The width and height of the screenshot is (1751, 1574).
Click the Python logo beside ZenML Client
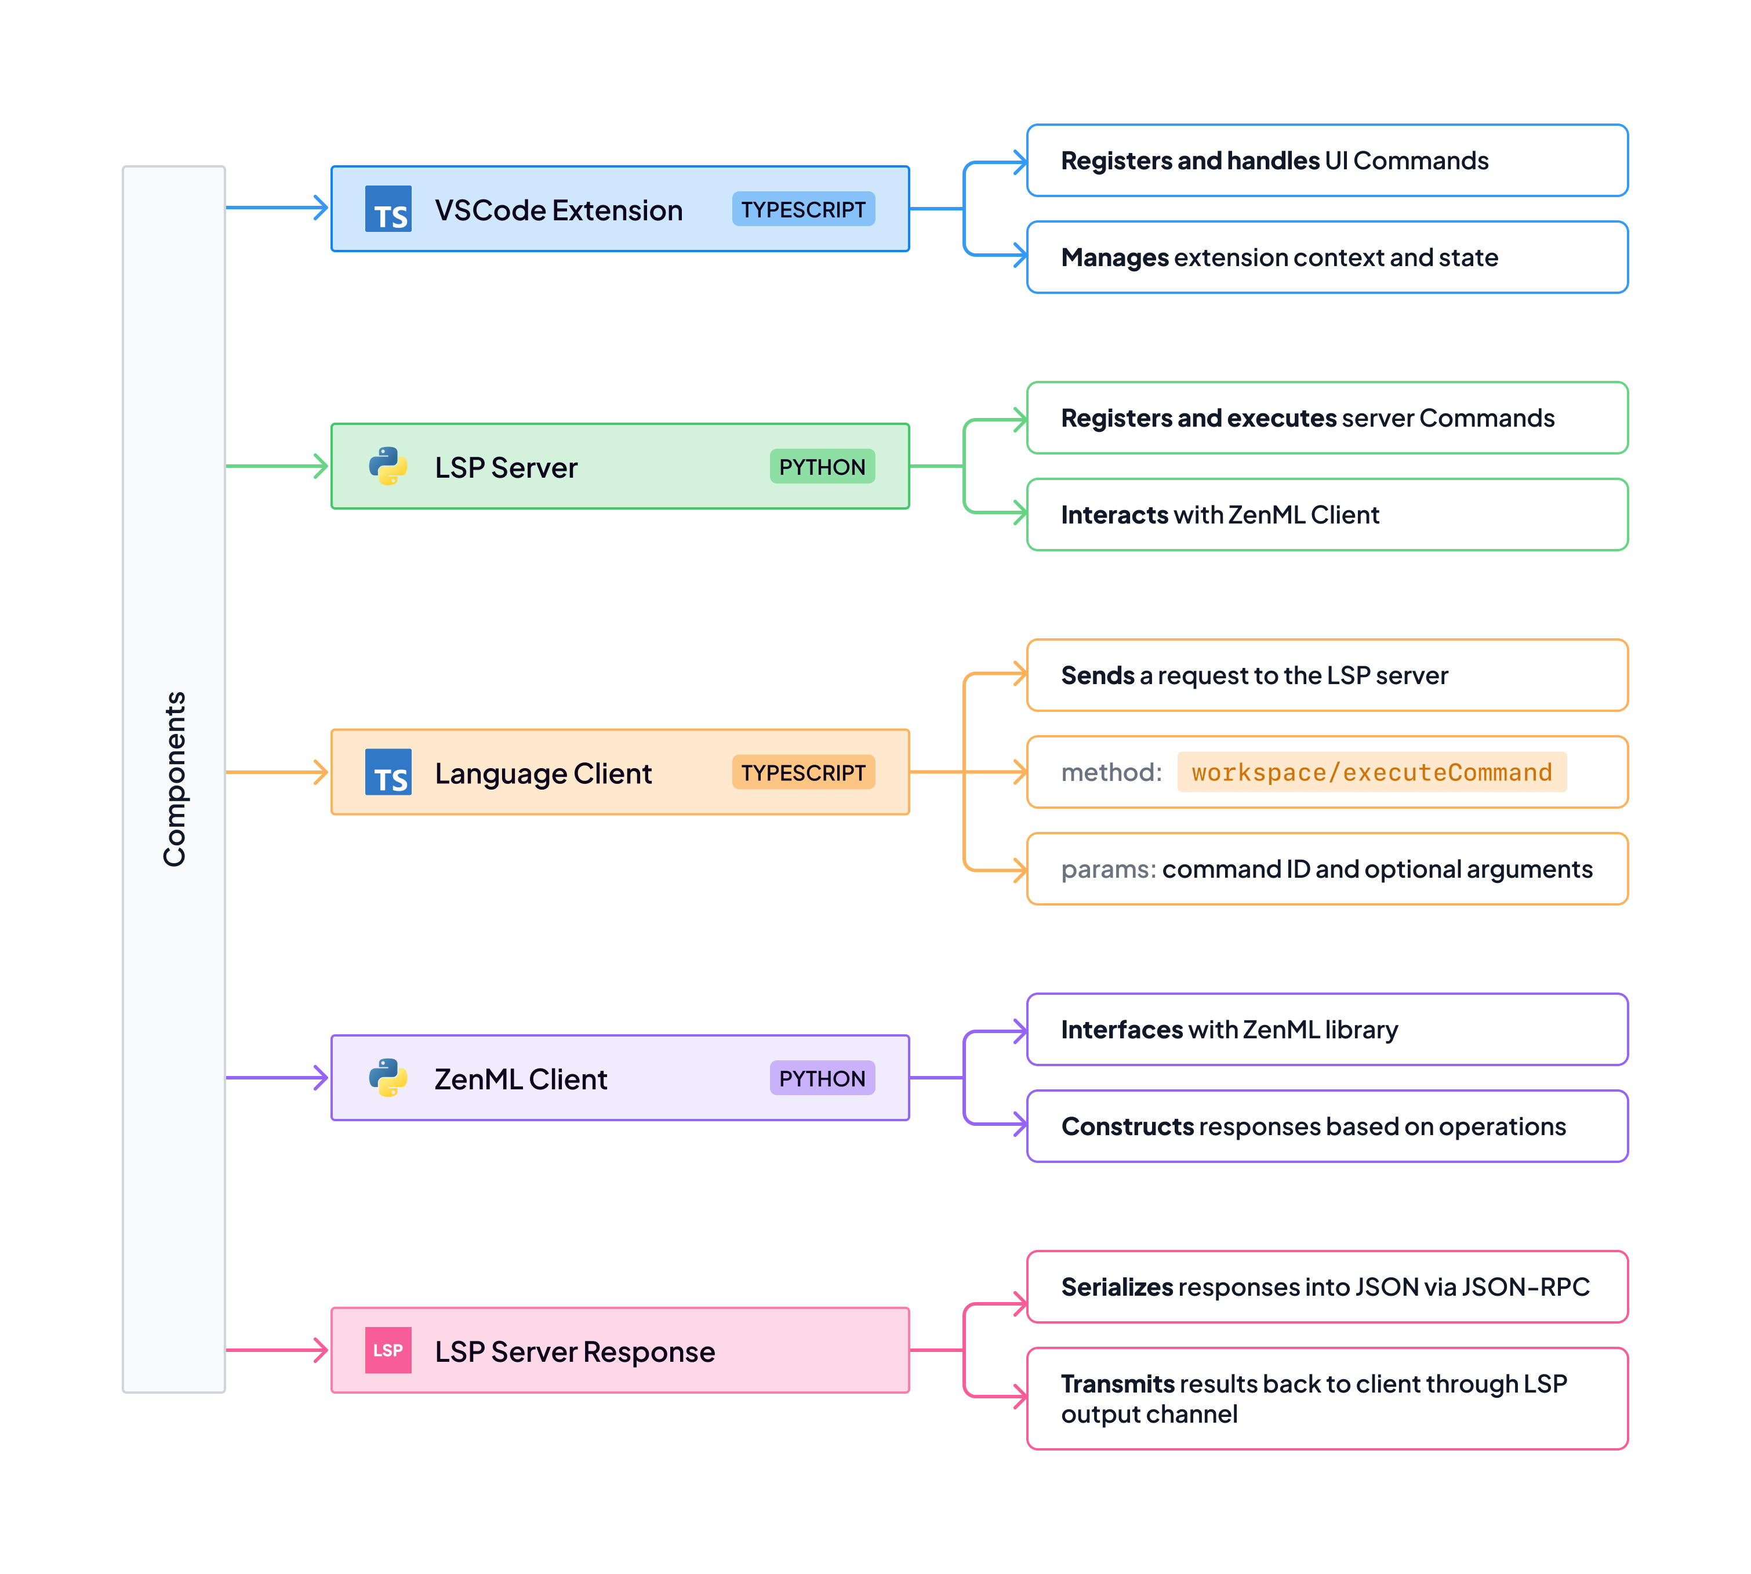[x=387, y=1078]
